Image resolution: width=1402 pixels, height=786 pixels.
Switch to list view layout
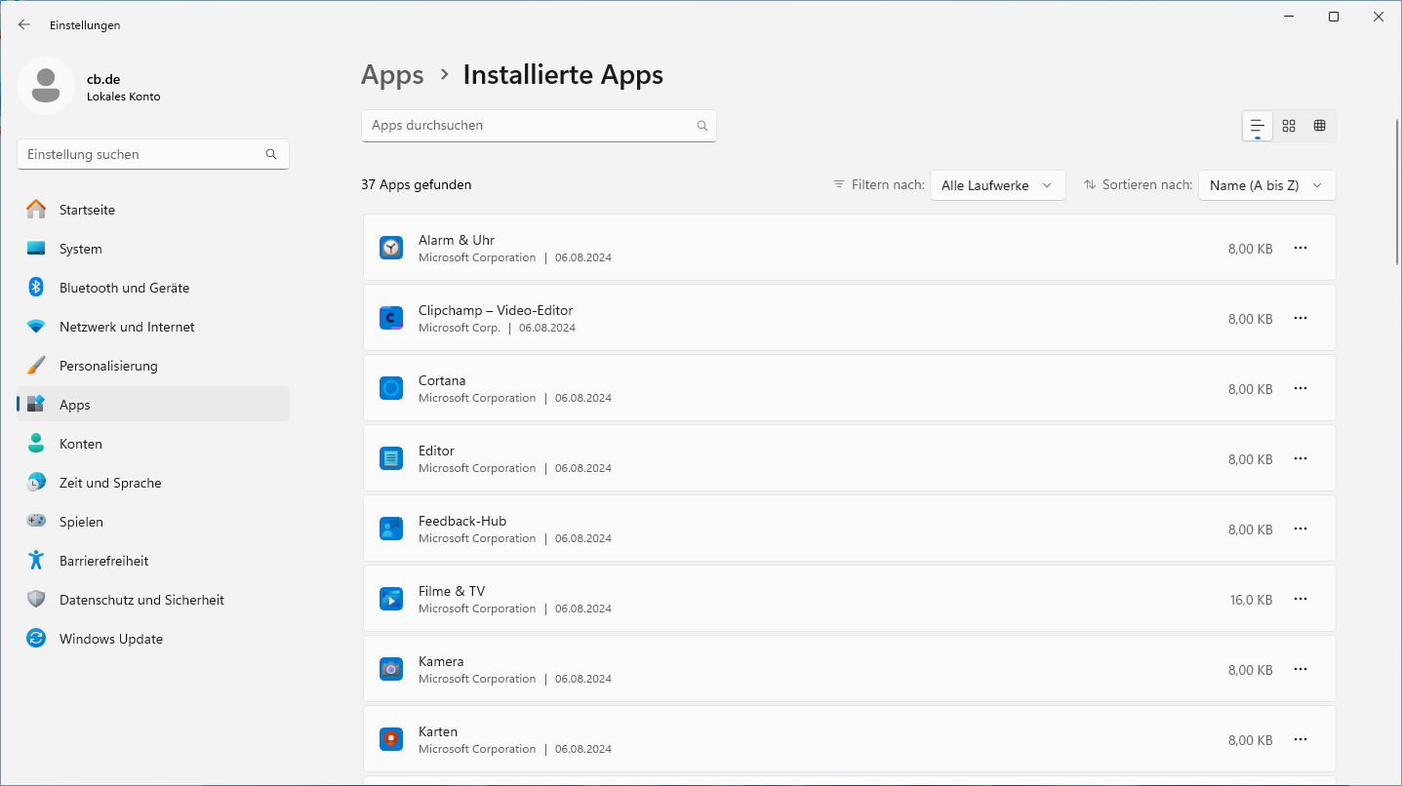[1258, 126]
